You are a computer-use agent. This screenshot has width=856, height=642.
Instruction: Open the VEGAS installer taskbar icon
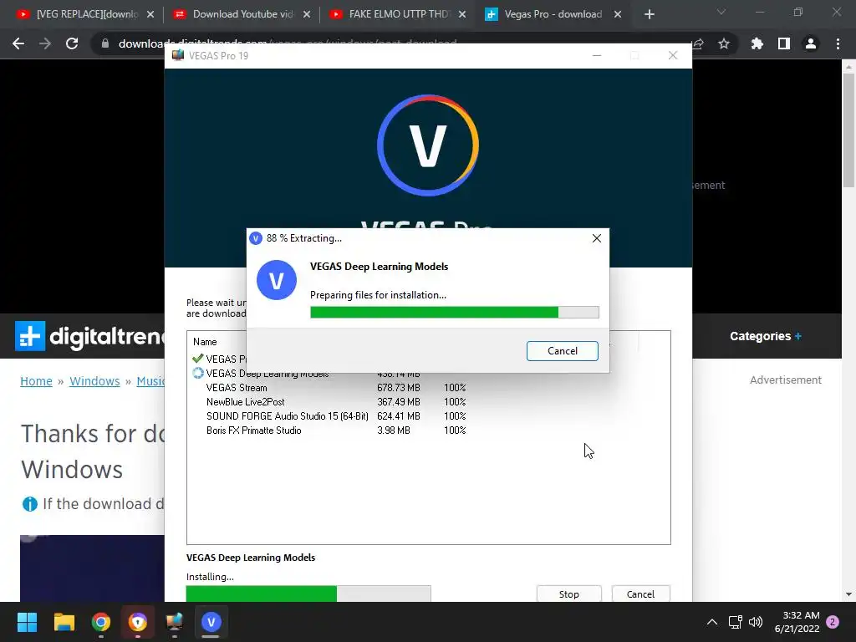[211, 622]
